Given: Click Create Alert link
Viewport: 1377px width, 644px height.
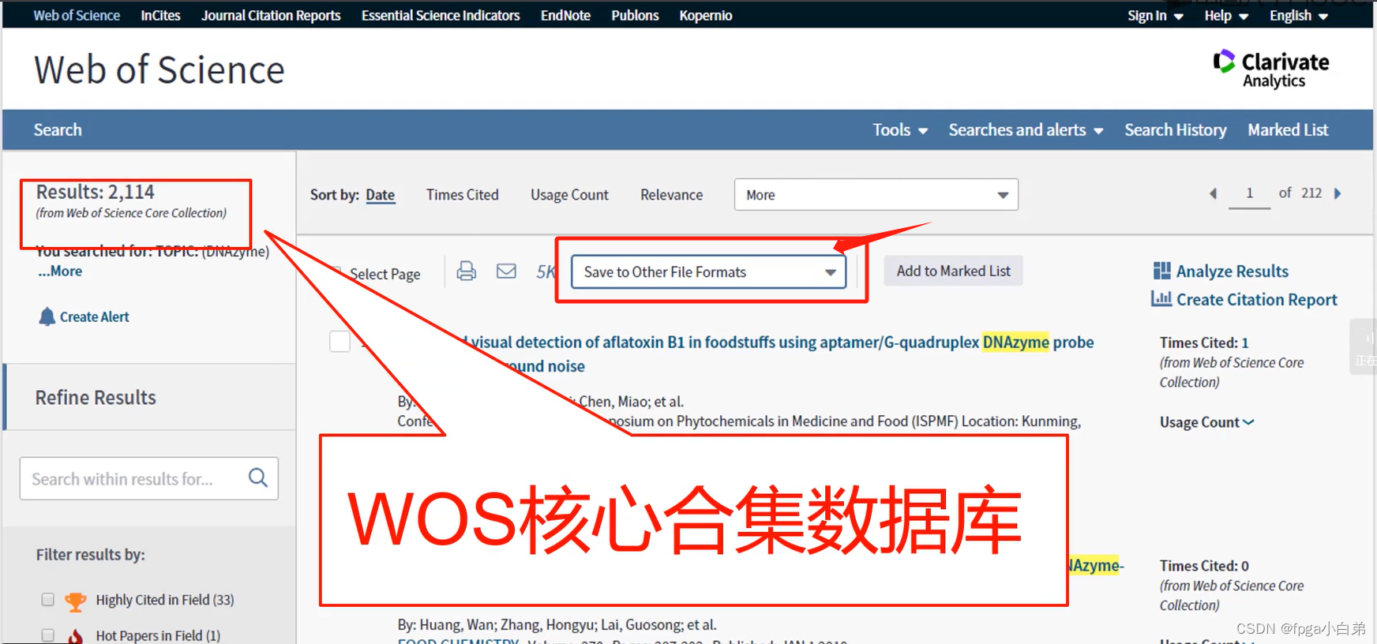Looking at the screenshot, I should (x=94, y=316).
